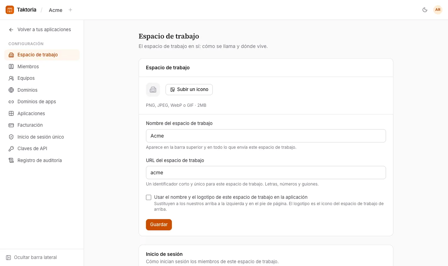Select Aplicaciones in the sidebar

click(42, 113)
